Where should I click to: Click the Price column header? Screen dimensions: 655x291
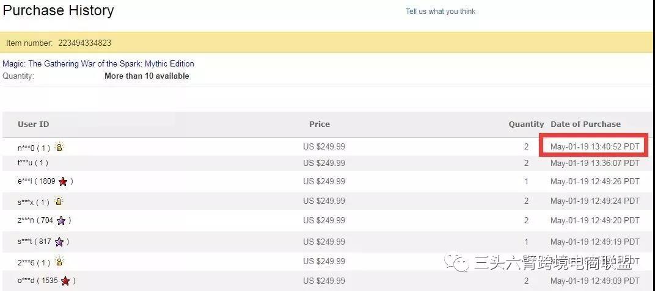320,124
